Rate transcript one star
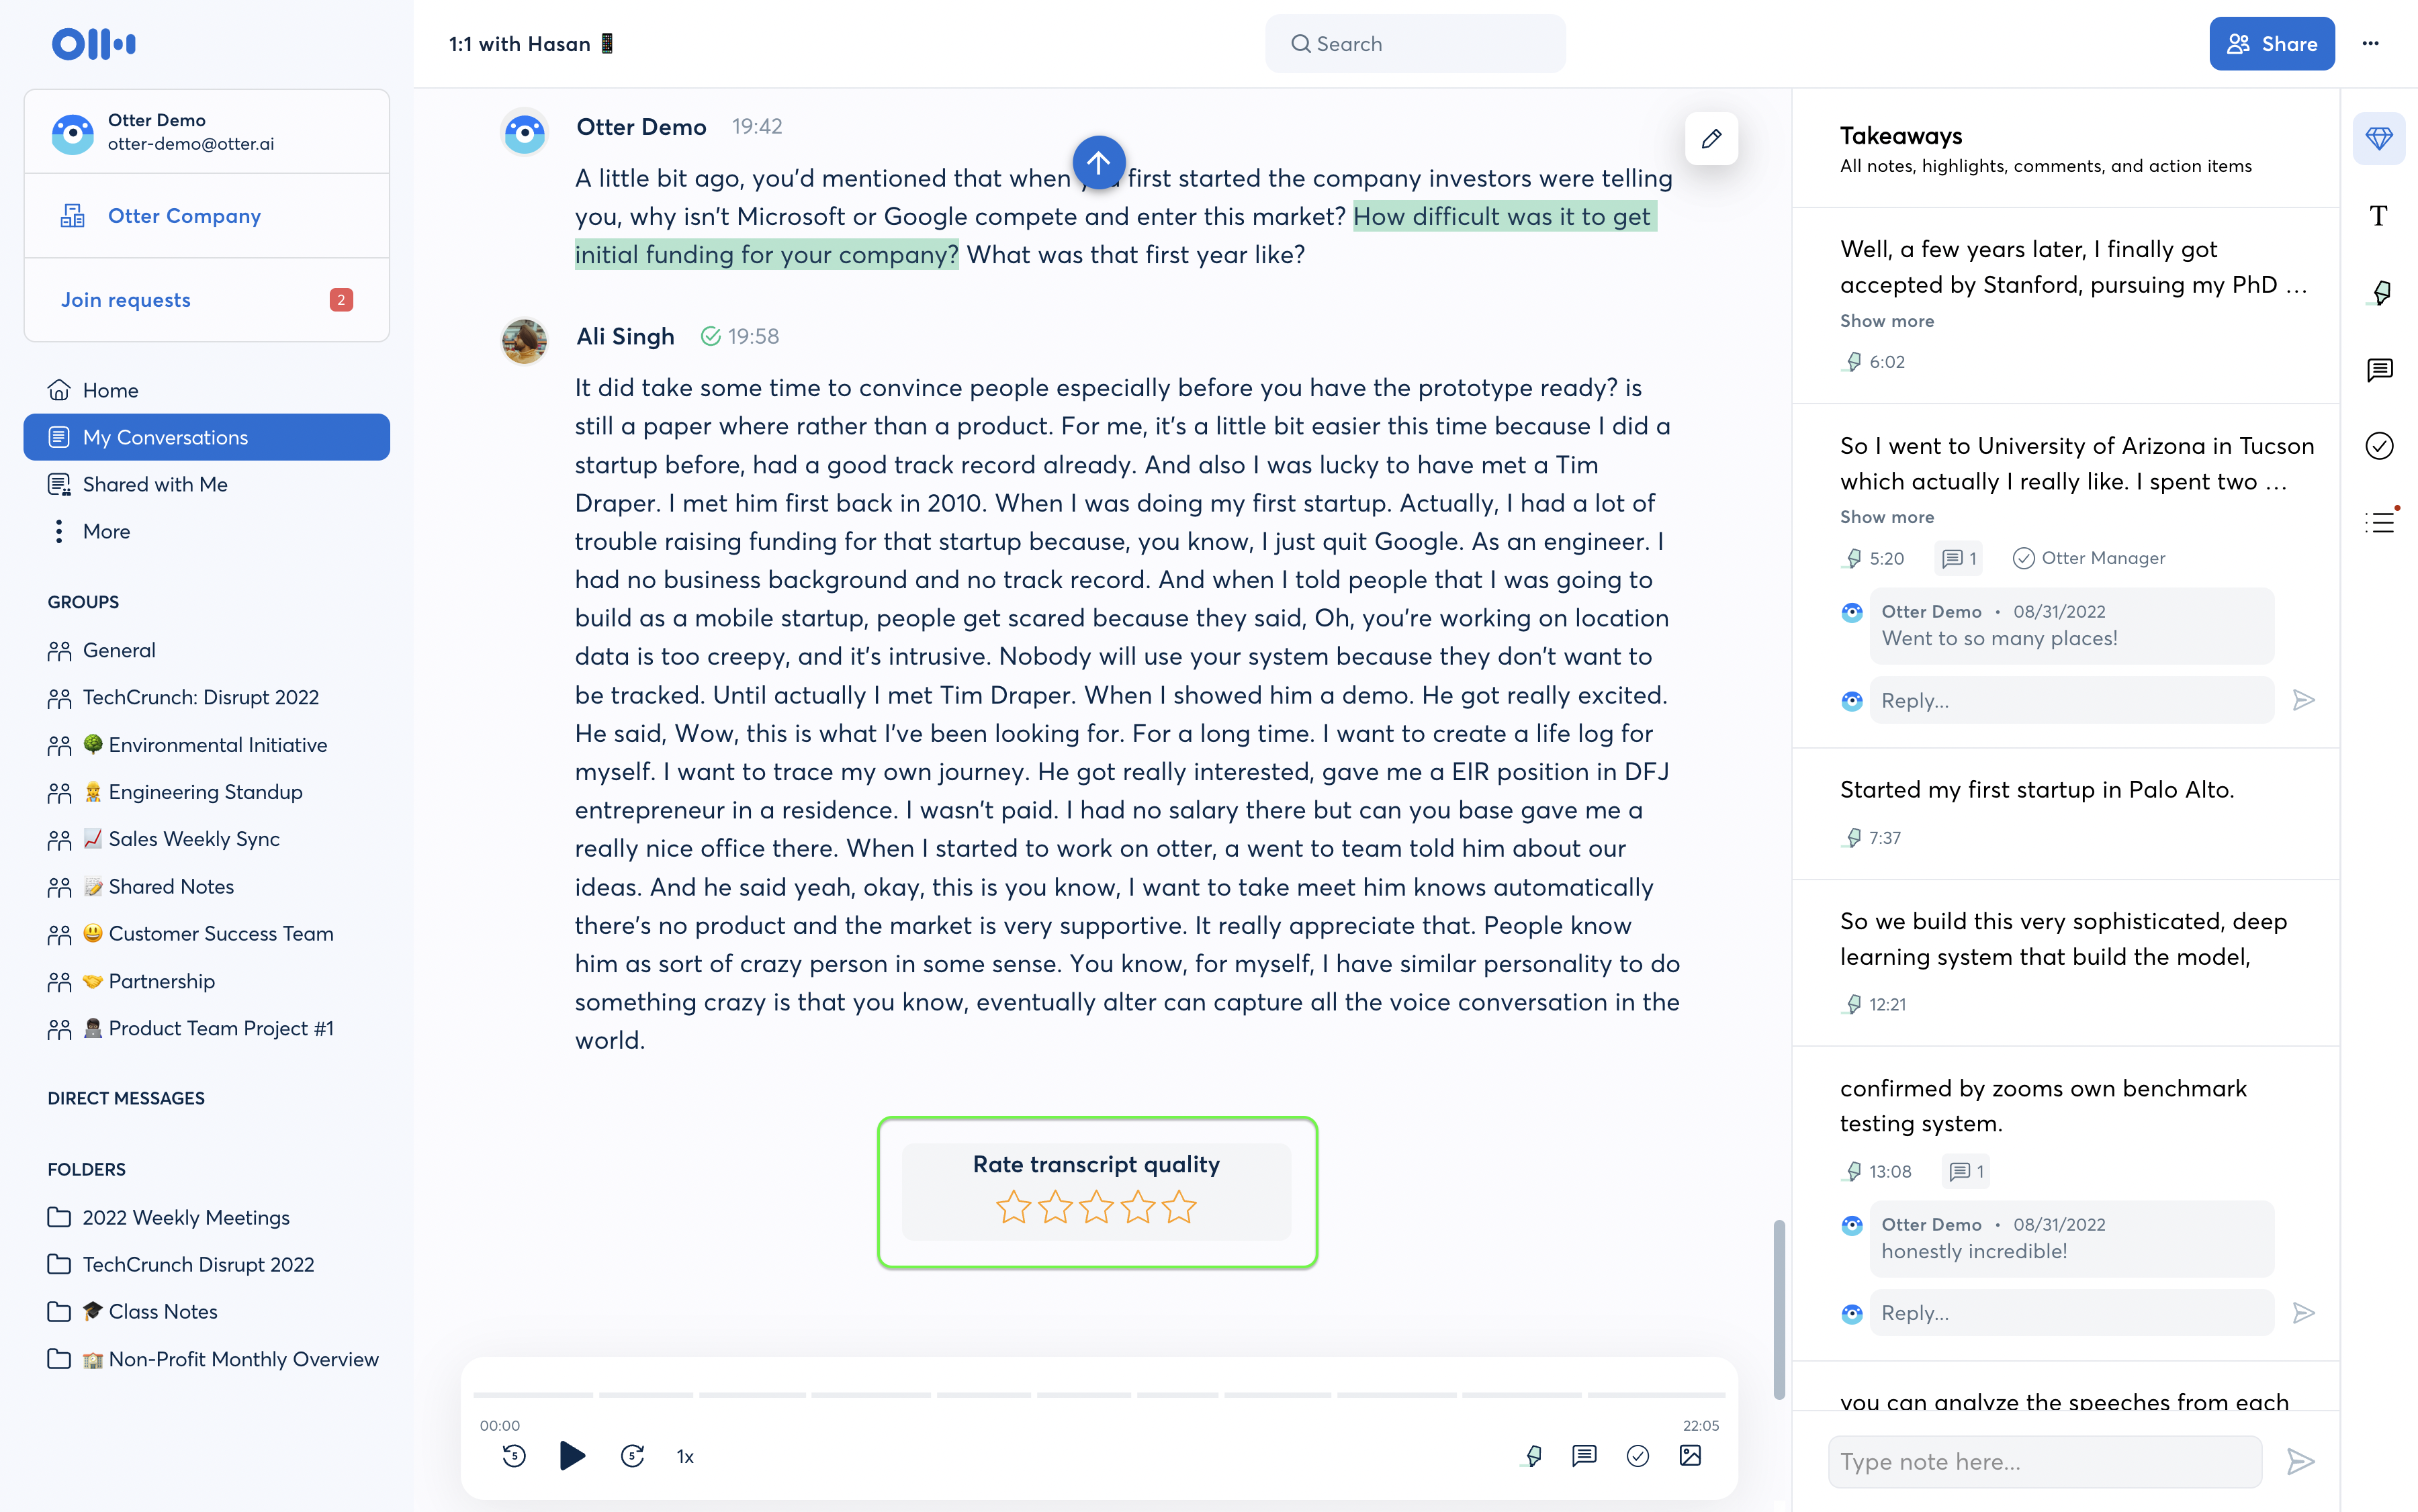 click(x=1014, y=1207)
